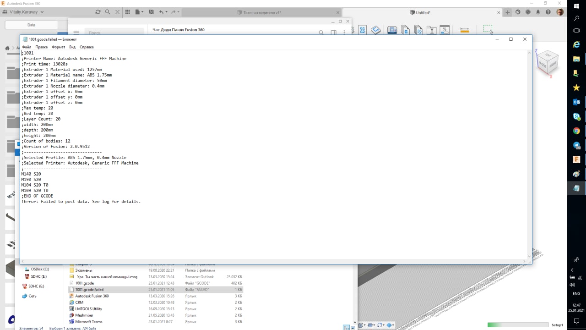Select the Measure tool in Fusion toolbar
The width and height of the screenshot is (586, 330).
tap(465, 30)
